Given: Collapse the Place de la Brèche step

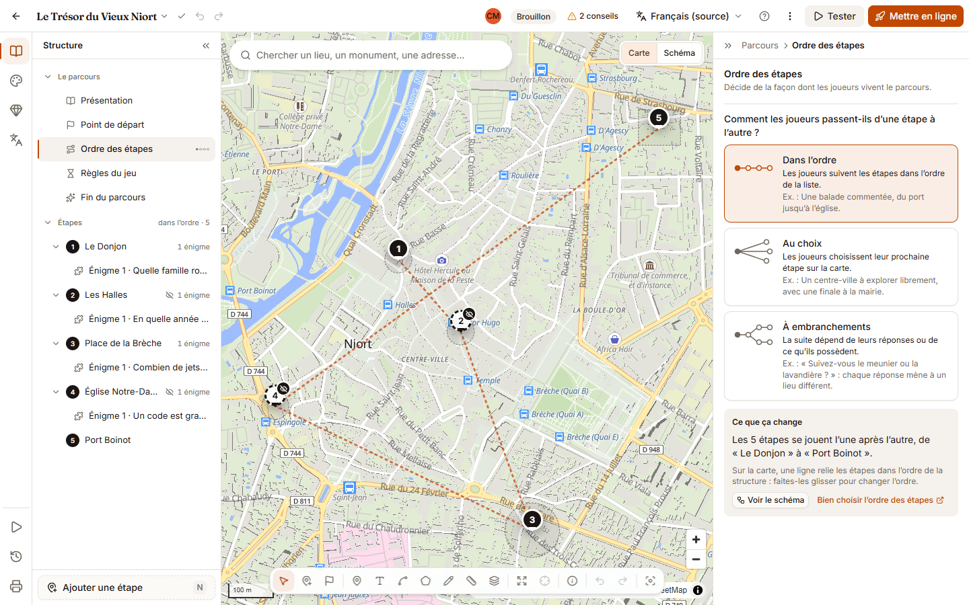Looking at the screenshot, I should click(56, 344).
